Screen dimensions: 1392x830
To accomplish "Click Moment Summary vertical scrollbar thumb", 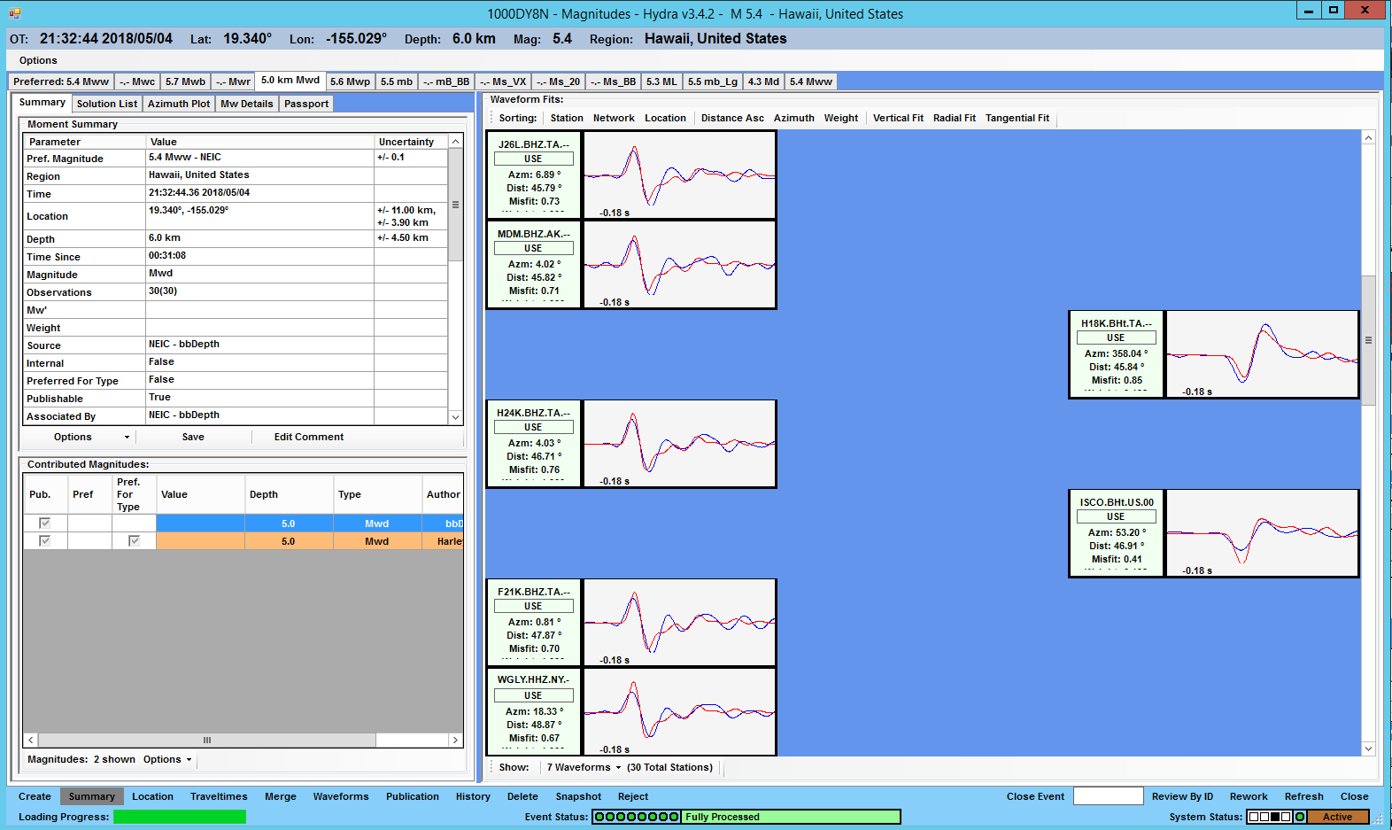I will 455,205.
